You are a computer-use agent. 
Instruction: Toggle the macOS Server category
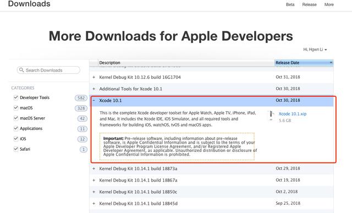point(16,118)
